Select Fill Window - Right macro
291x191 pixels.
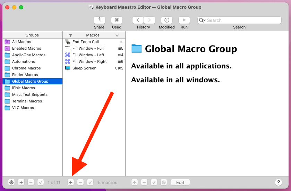pyautogui.click(x=94, y=61)
